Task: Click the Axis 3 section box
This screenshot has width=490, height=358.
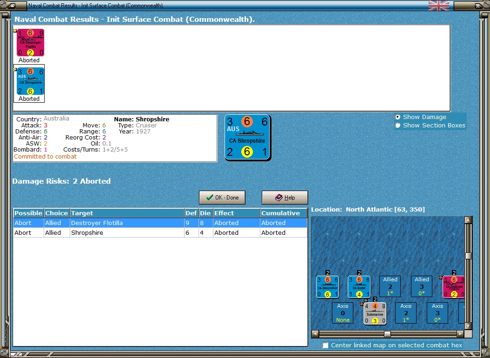Action: (437, 313)
